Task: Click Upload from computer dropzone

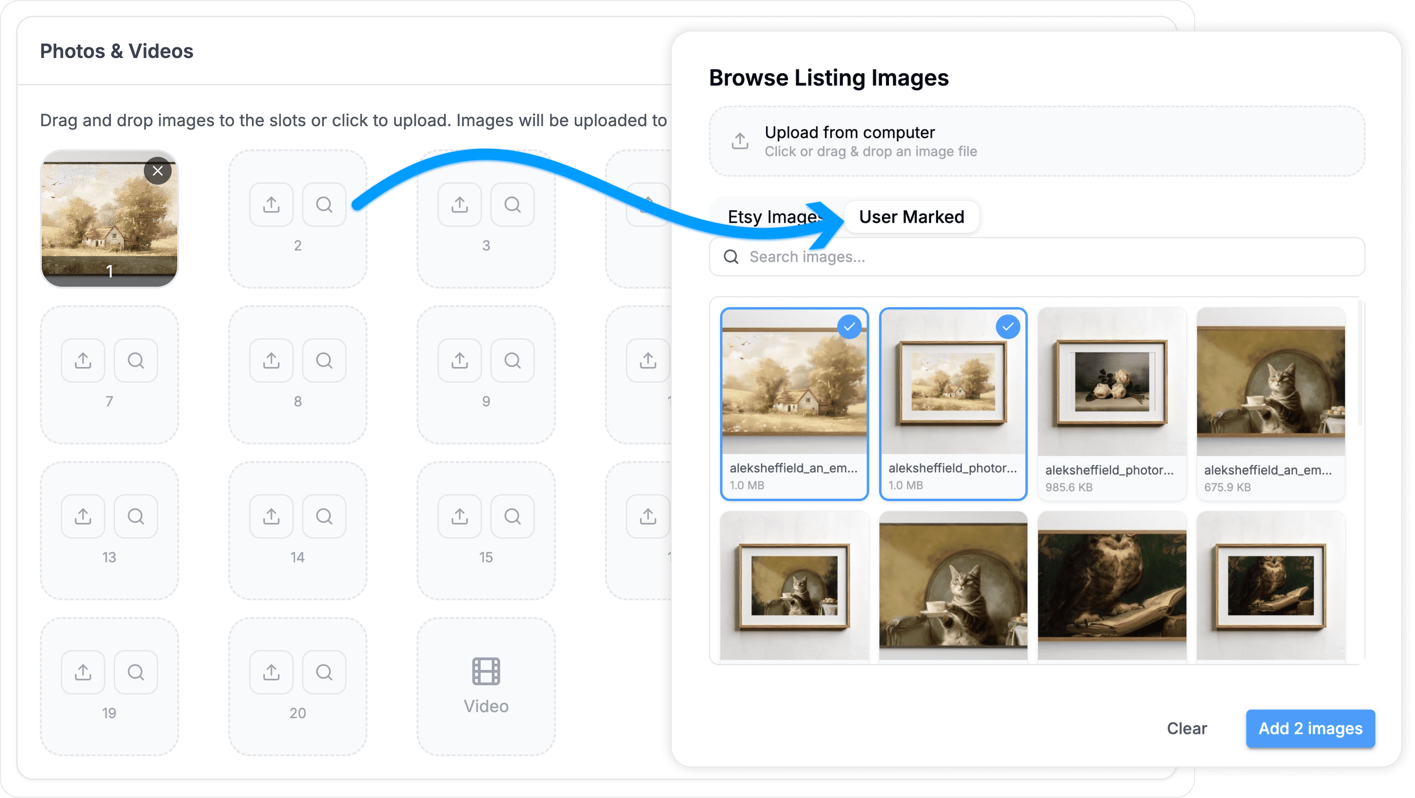Action: tap(1036, 141)
